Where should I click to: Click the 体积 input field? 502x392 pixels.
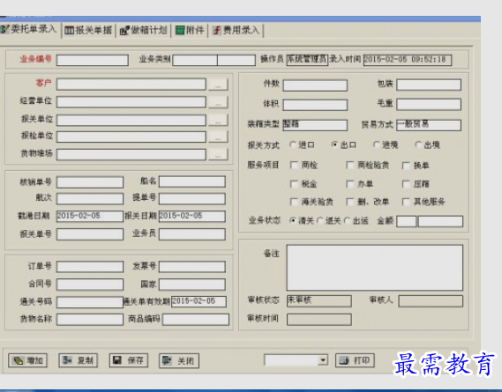click(315, 105)
